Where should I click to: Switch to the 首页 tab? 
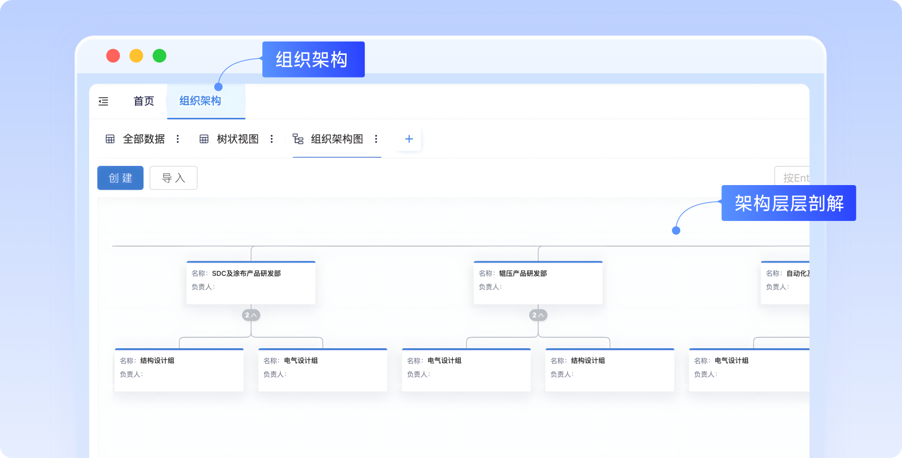[x=144, y=101]
